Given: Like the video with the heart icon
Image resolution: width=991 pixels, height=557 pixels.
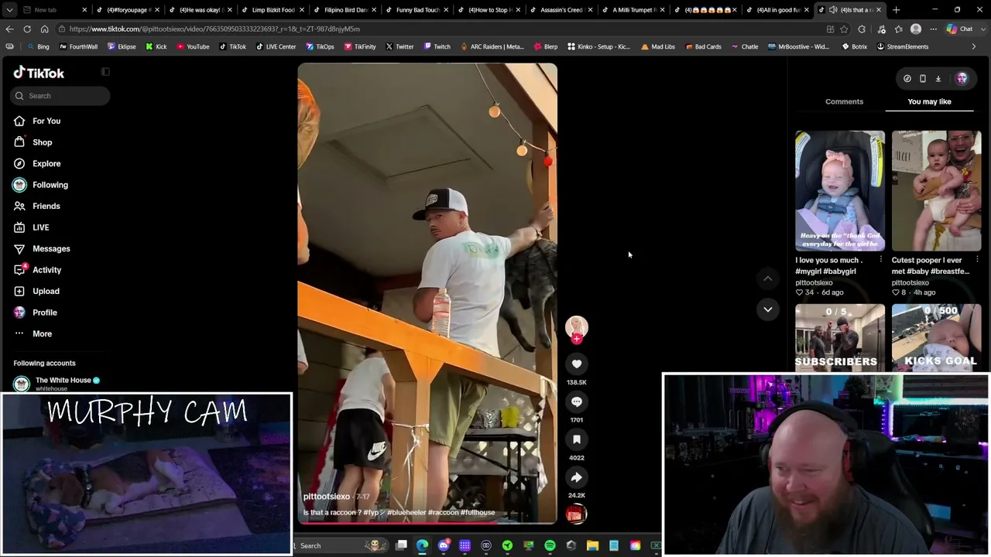Looking at the screenshot, I should click(x=577, y=364).
